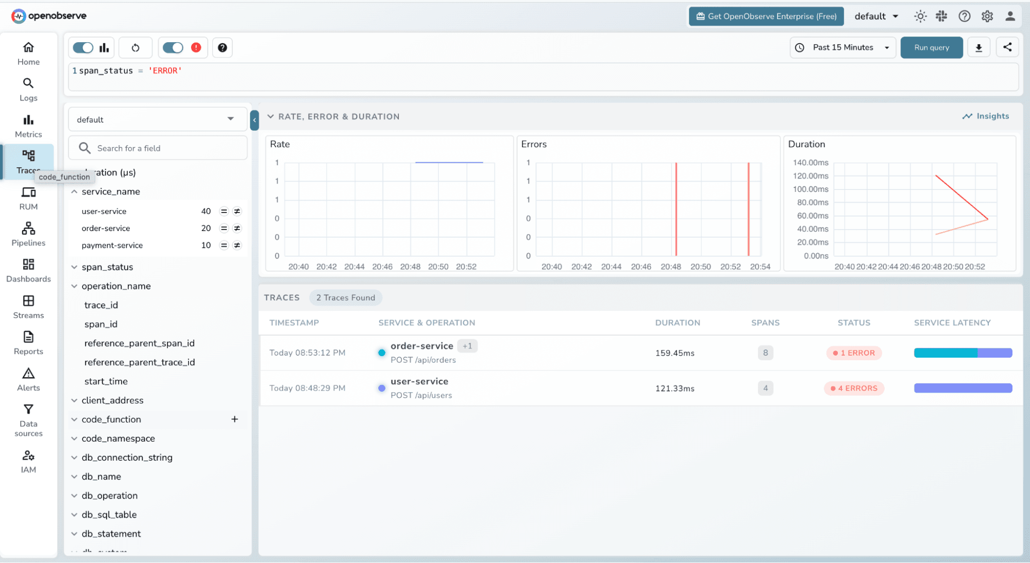Open the Logs menu item
The height and width of the screenshot is (563, 1030).
coord(28,90)
